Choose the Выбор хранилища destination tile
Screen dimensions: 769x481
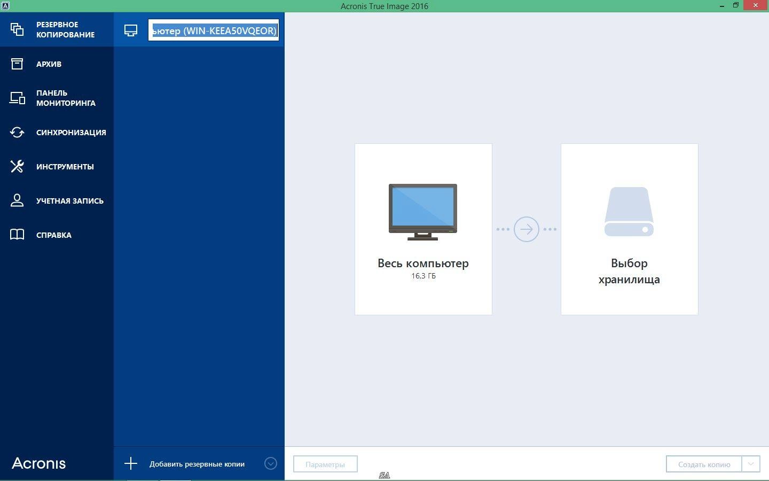click(630, 229)
